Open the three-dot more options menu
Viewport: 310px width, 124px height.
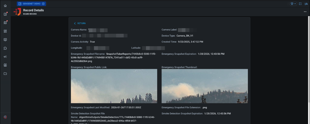[x=305, y=12]
